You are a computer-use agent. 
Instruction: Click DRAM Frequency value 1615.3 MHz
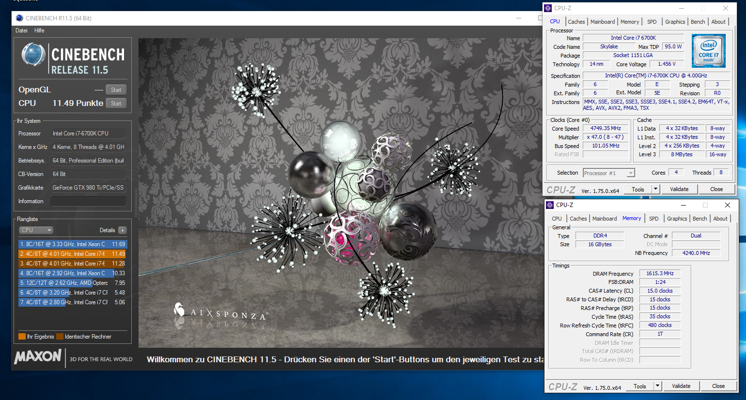point(660,274)
